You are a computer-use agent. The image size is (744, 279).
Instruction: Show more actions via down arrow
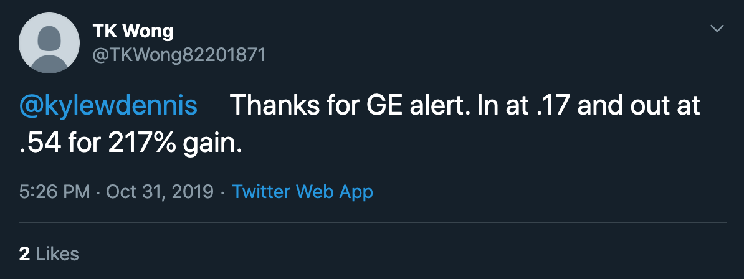point(717,29)
